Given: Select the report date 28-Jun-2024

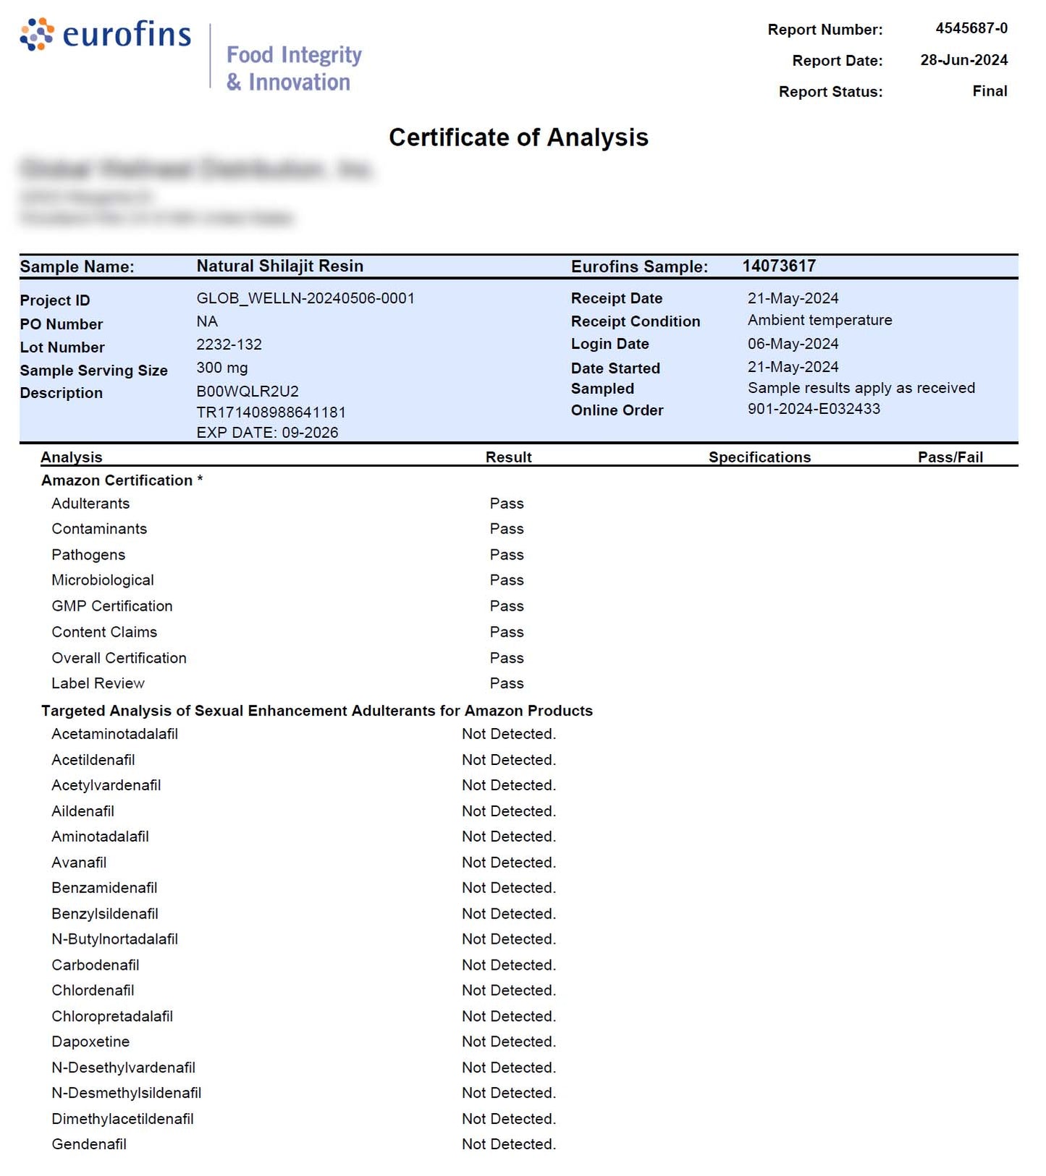Looking at the screenshot, I should (x=963, y=60).
